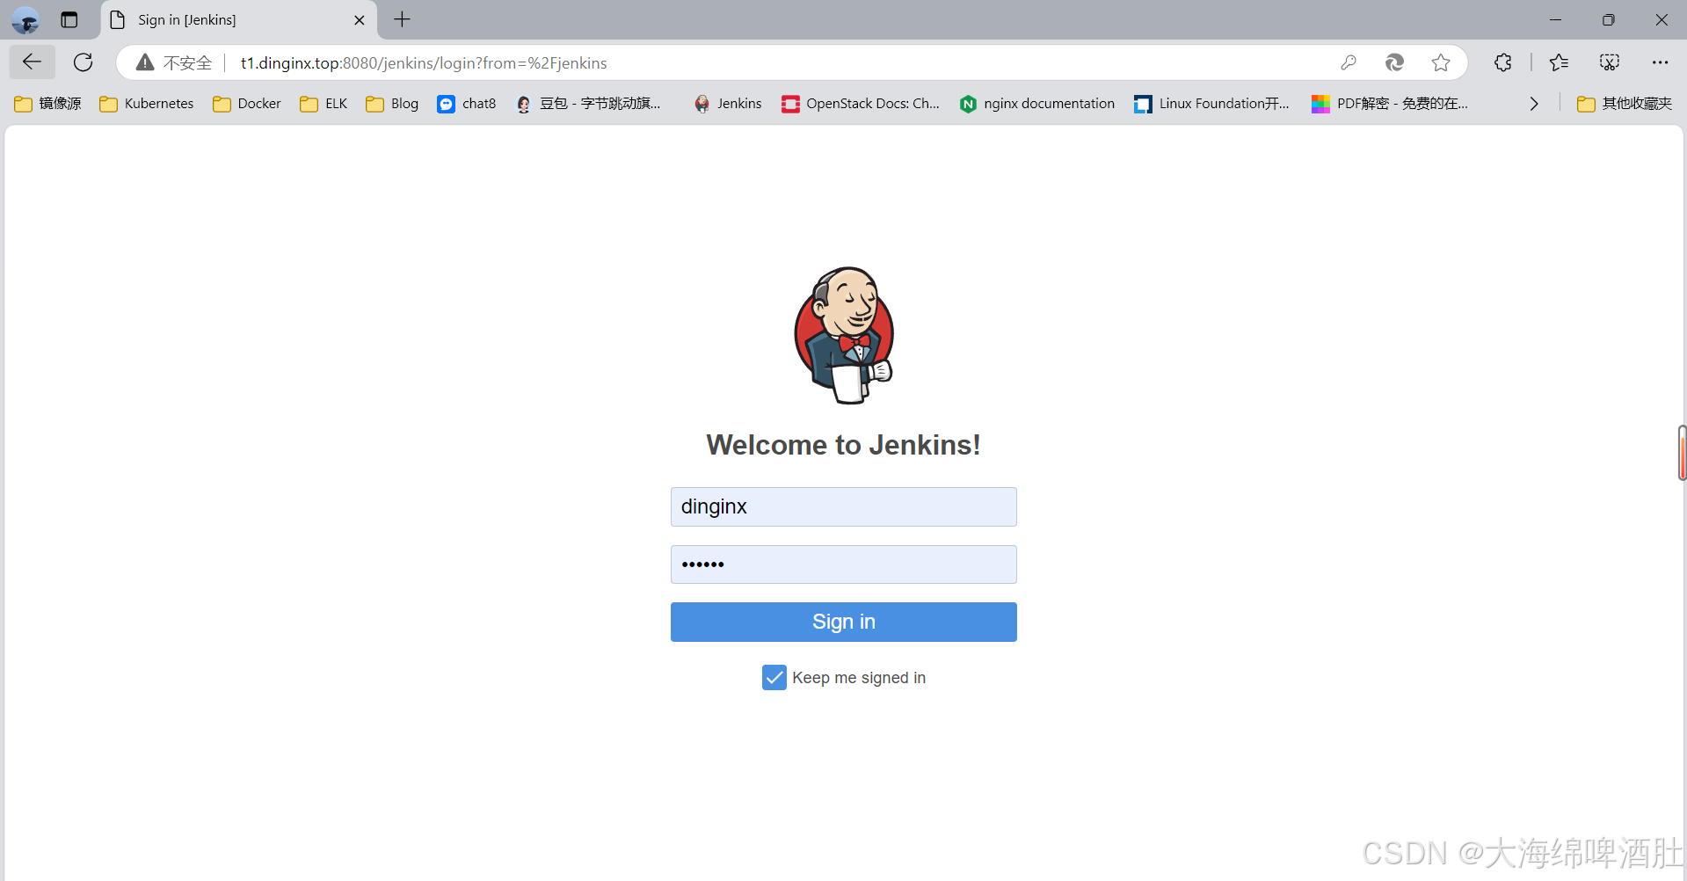This screenshot has height=881, width=1687.
Task: Click the Jenkins butler logo
Action: [844, 335]
